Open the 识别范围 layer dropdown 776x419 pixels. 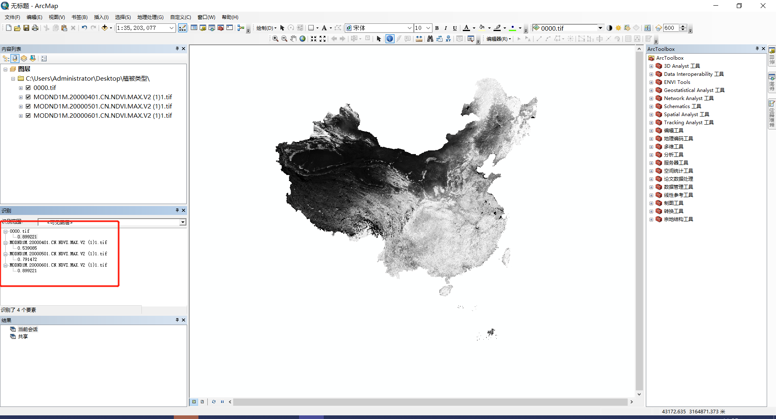[x=183, y=222]
